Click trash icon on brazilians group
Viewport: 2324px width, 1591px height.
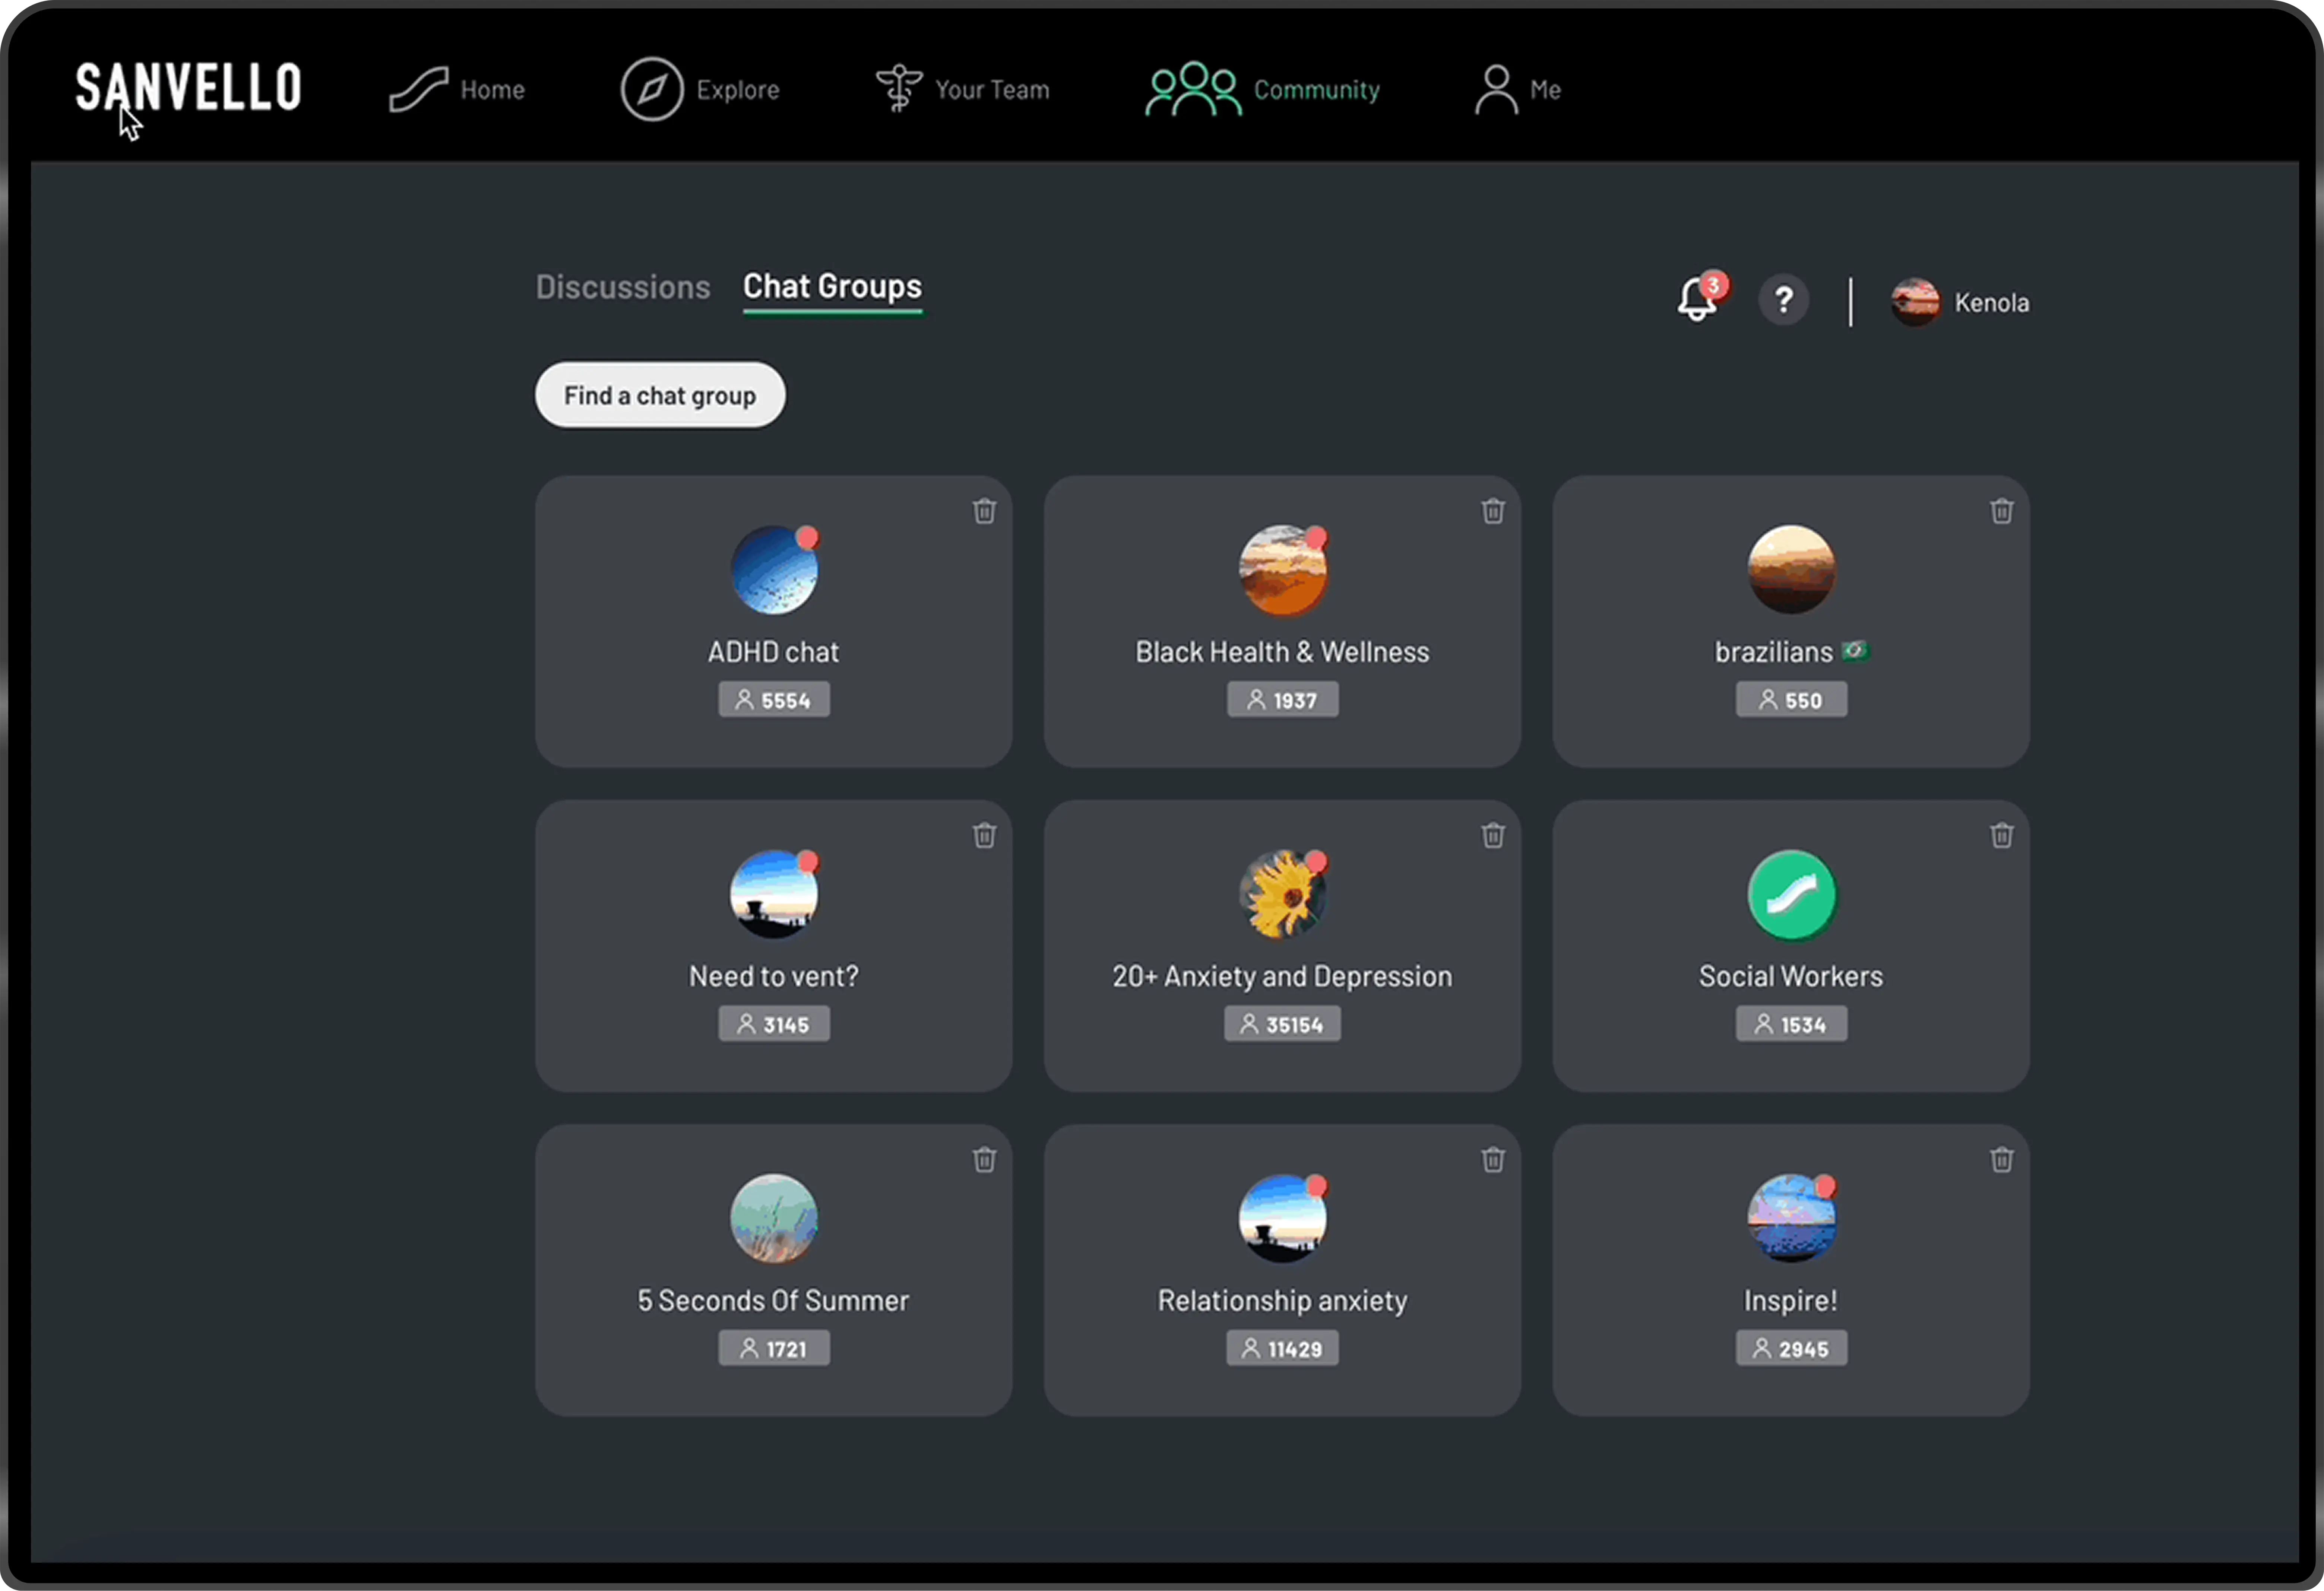click(x=2001, y=512)
